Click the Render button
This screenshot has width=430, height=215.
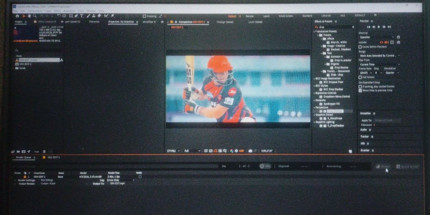(383, 167)
